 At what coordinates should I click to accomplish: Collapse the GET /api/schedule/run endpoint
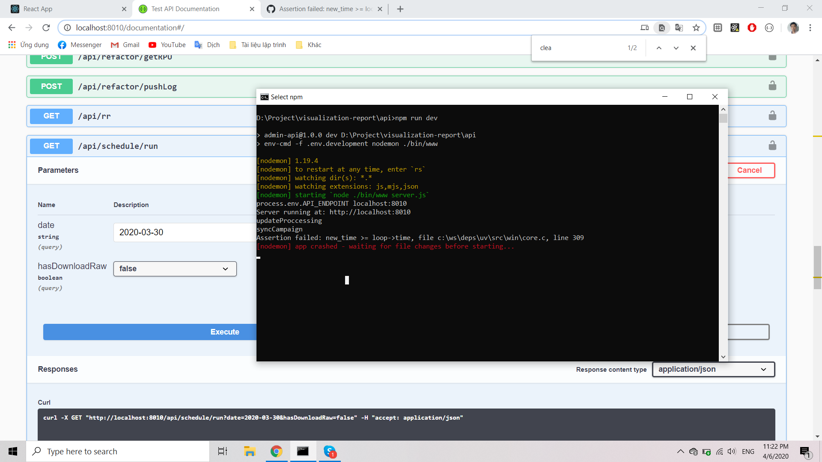118,146
